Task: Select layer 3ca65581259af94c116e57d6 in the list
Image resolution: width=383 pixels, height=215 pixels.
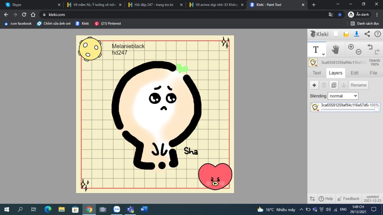Action: pyautogui.click(x=345, y=107)
